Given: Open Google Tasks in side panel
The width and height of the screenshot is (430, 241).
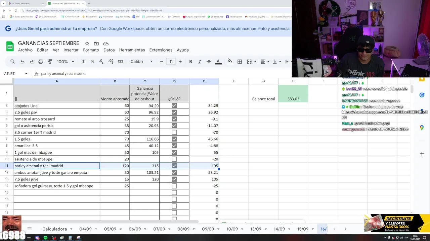Looking at the screenshot, I should (422, 95).
